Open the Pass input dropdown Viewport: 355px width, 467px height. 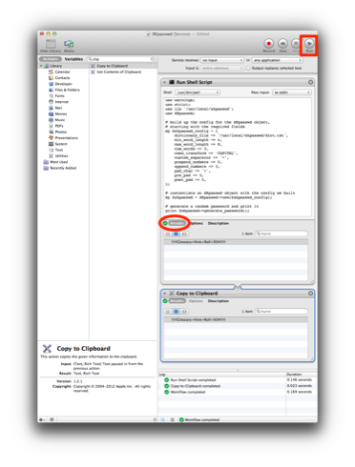pyautogui.click(x=292, y=92)
